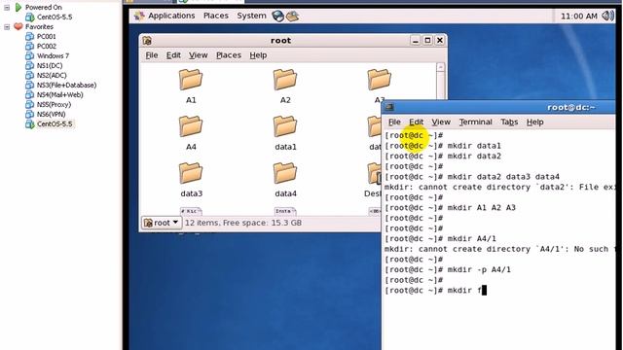Collapse the Favorites tree group
Screen dimensions: 623x350
(7, 27)
